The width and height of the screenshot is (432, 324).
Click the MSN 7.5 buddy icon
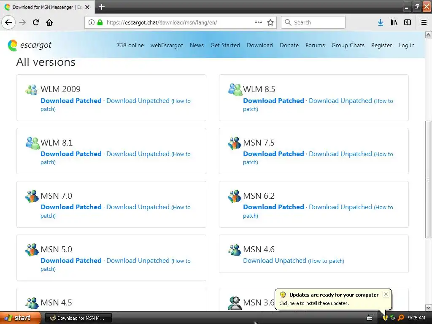pyautogui.click(x=235, y=143)
